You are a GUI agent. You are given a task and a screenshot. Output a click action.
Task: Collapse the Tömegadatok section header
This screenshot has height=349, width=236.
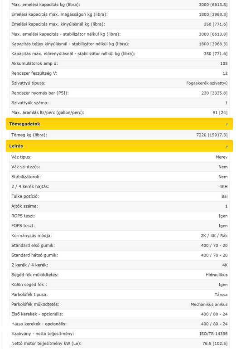click(x=119, y=124)
